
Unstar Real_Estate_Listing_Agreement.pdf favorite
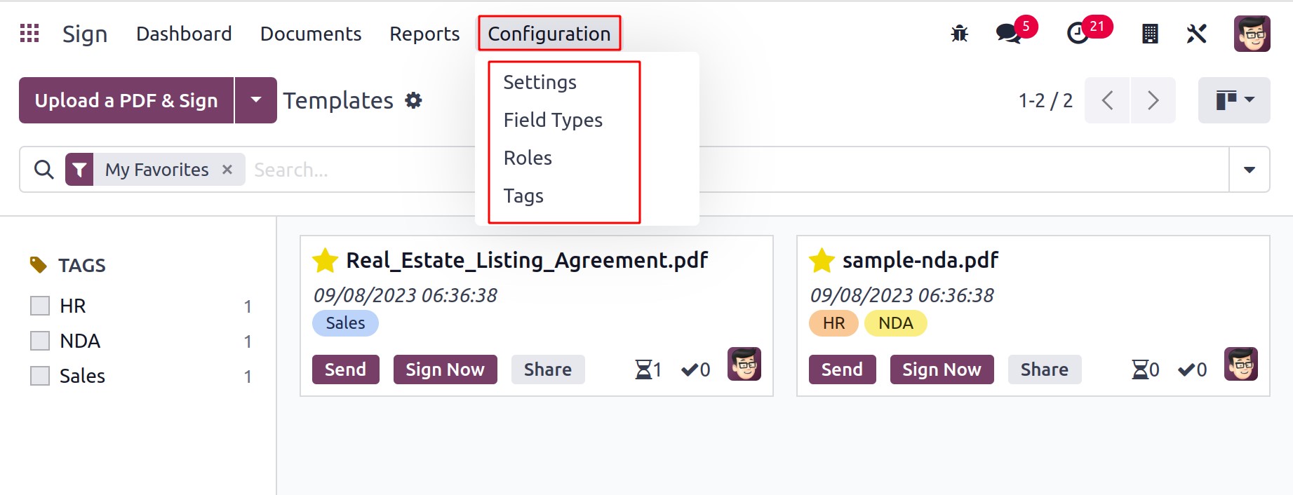pos(326,260)
